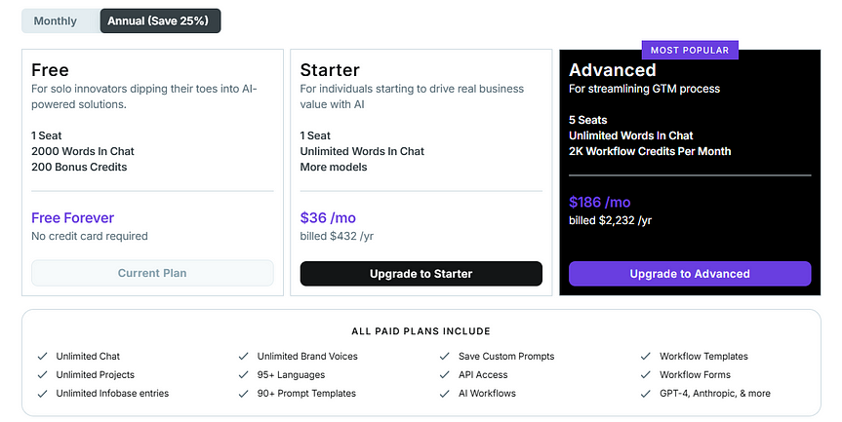This screenshot has width=842, height=422.
Task: Click checkmark beside Unlimited Projects
Action: [42, 375]
